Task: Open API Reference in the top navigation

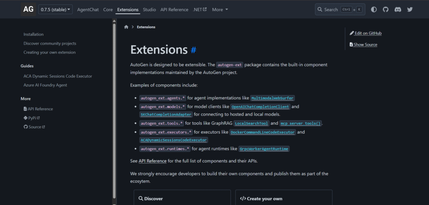Action: (174, 10)
